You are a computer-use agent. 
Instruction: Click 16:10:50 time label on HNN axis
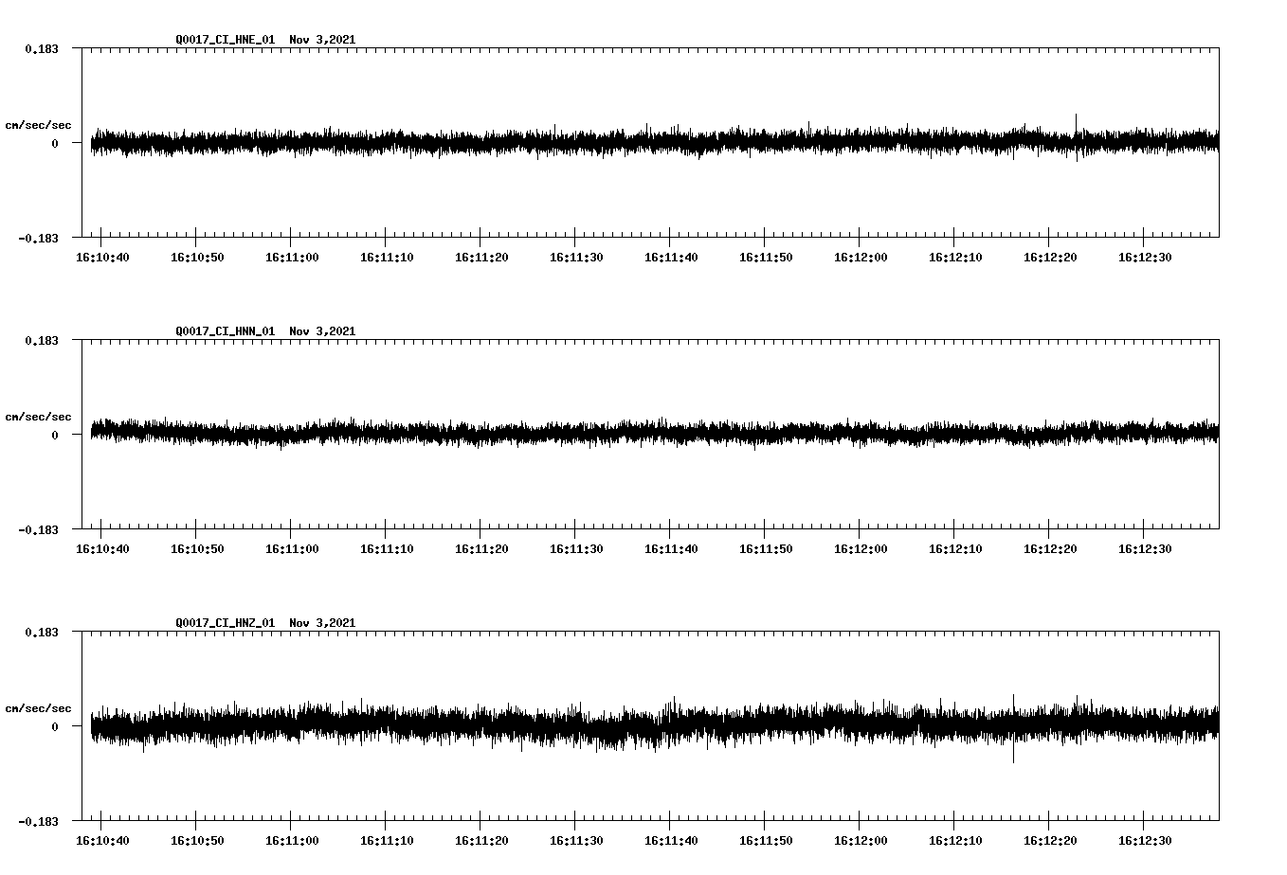(x=197, y=549)
